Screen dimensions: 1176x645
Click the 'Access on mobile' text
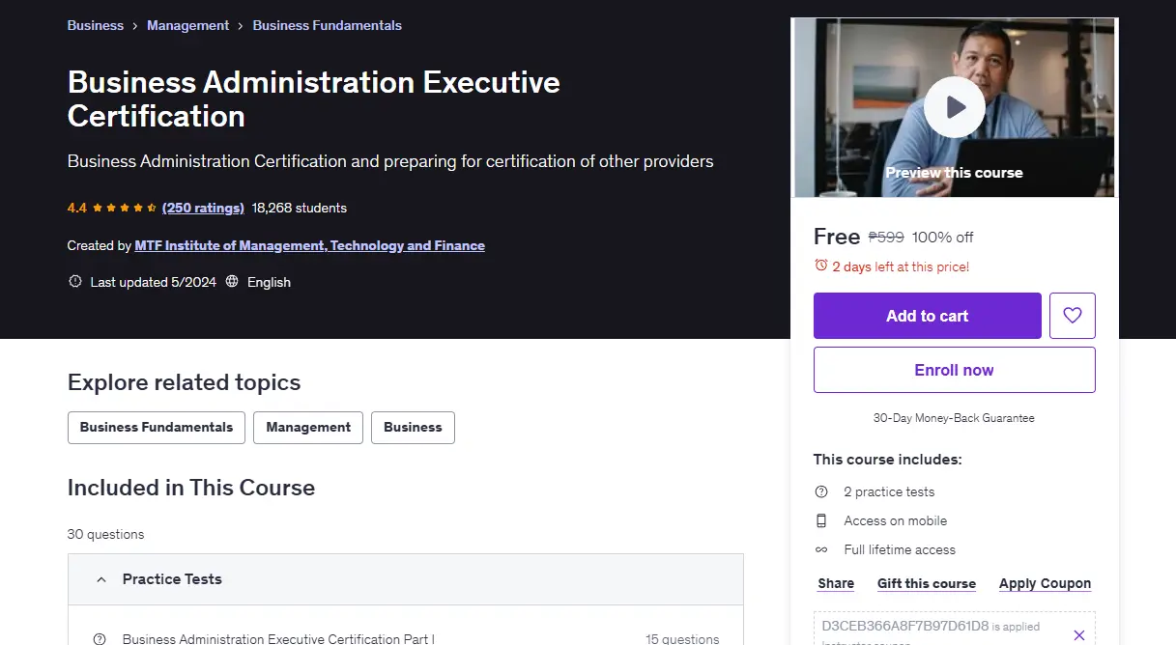point(896,520)
